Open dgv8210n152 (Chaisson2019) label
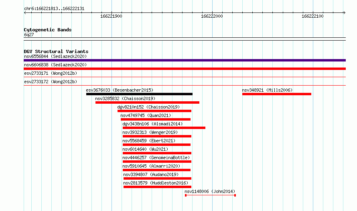 tap(148, 107)
